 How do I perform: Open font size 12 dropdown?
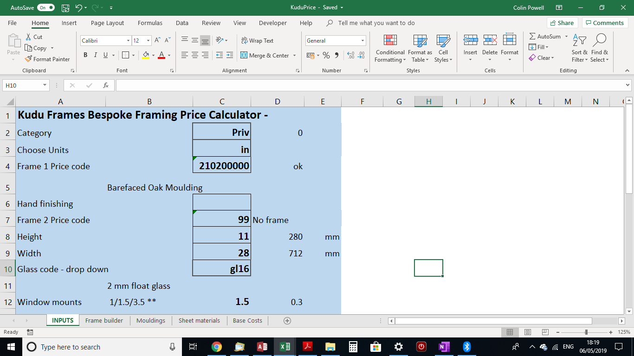point(148,41)
